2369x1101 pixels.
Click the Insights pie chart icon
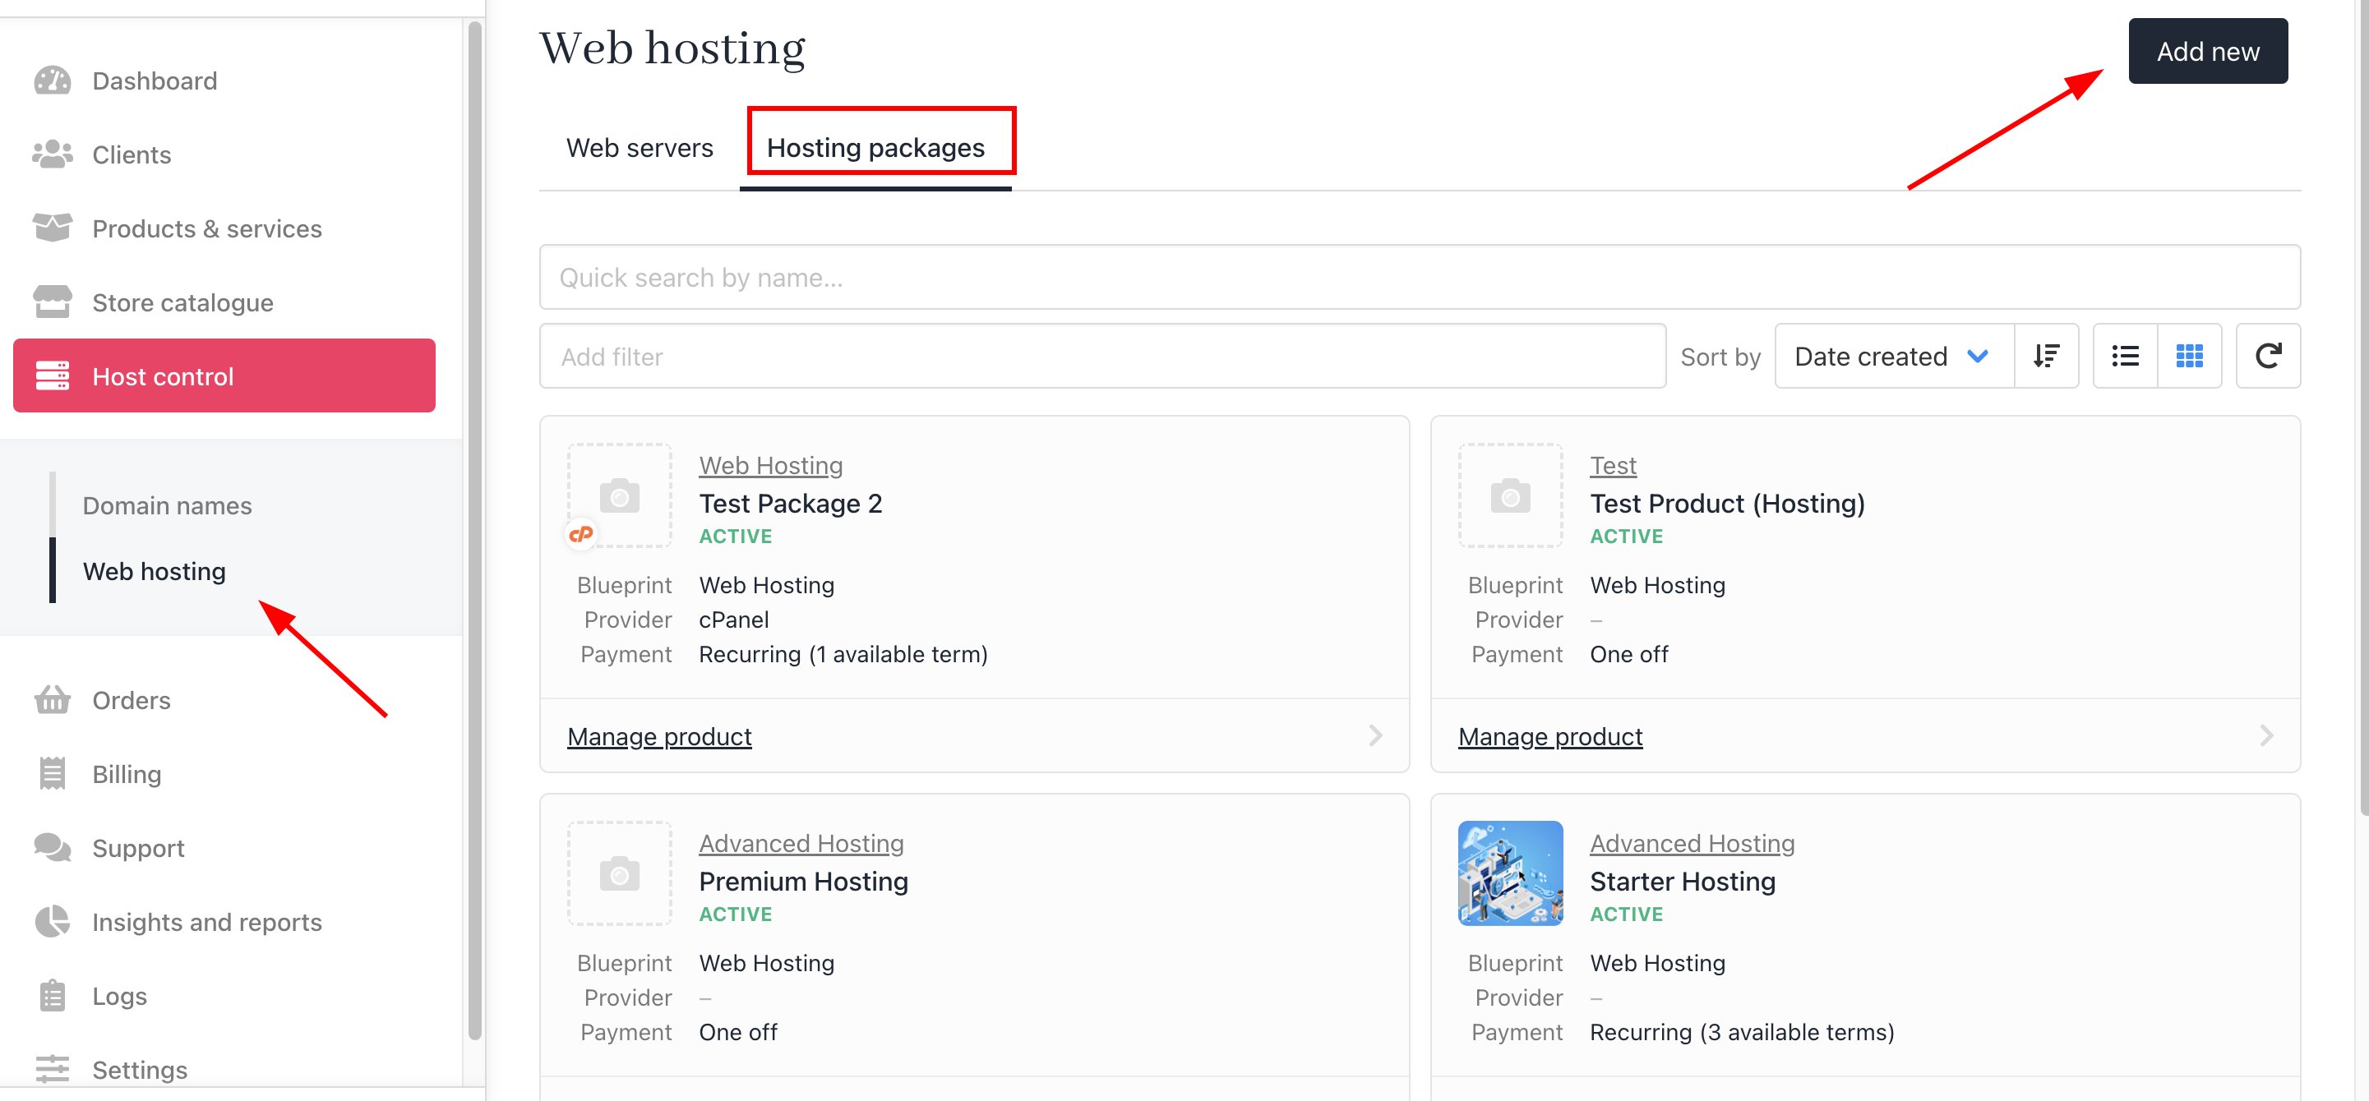(53, 922)
